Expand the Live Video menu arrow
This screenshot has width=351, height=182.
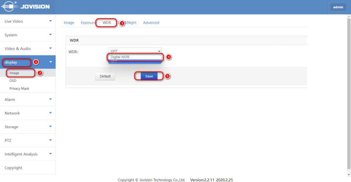[50, 21]
